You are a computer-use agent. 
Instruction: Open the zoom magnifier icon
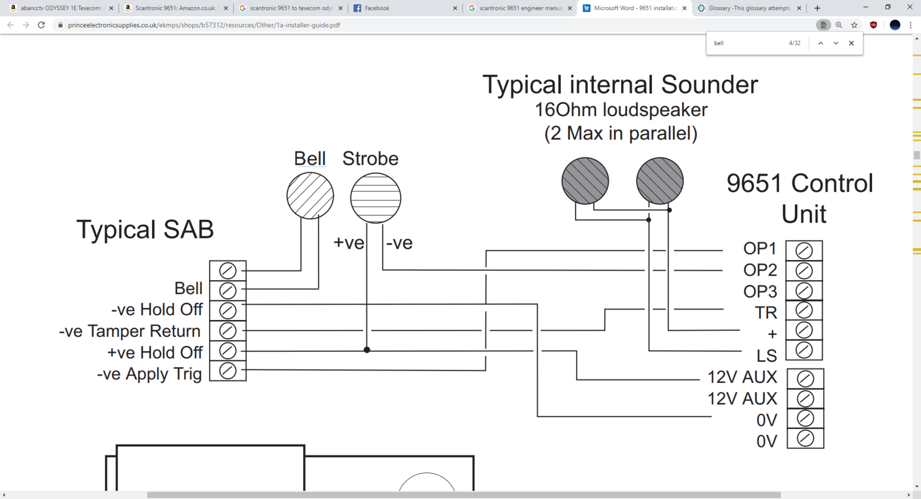point(839,25)
